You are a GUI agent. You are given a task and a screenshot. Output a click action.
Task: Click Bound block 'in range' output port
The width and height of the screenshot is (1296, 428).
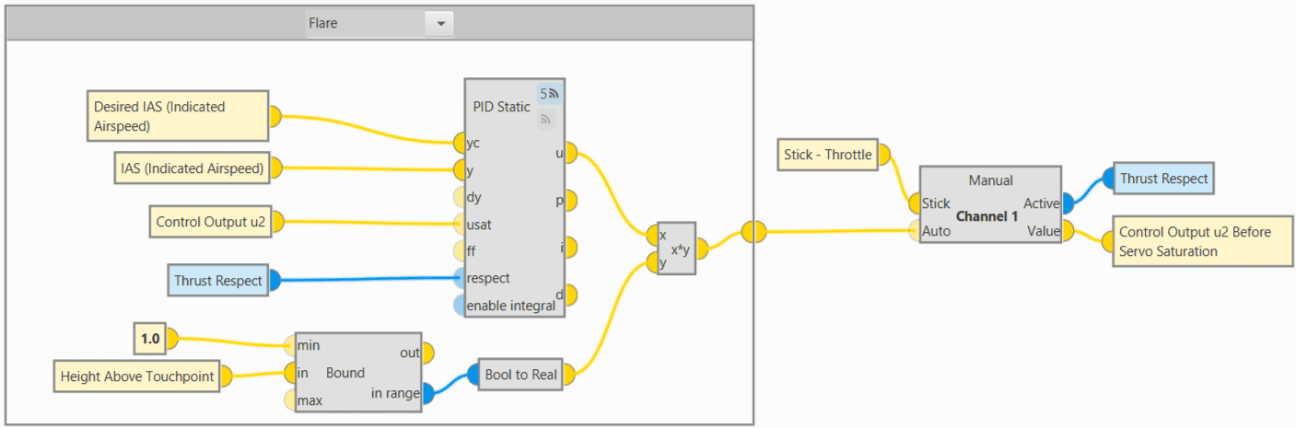point(426,393)
